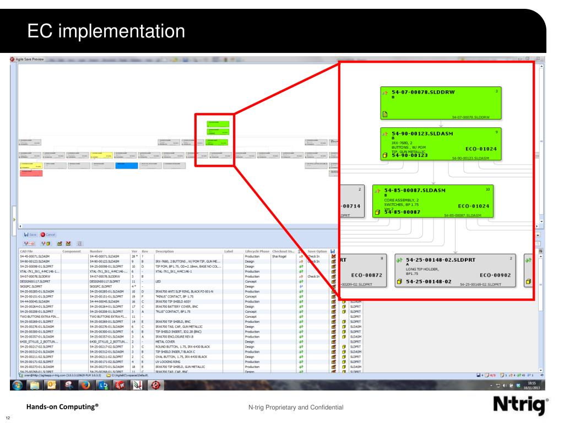This screenshot has height=423, width=564.
Task: Click the Save Option column header
Action: pyautogui.click(x=317, y=251)
